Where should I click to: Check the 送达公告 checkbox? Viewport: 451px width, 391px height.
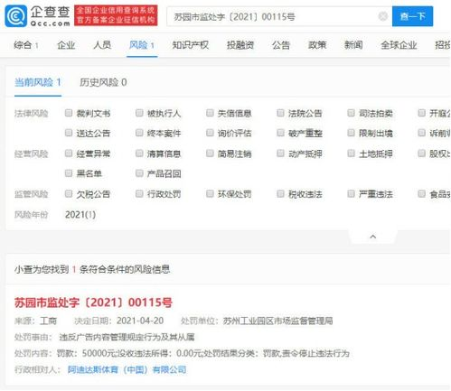tap(69, 133)
